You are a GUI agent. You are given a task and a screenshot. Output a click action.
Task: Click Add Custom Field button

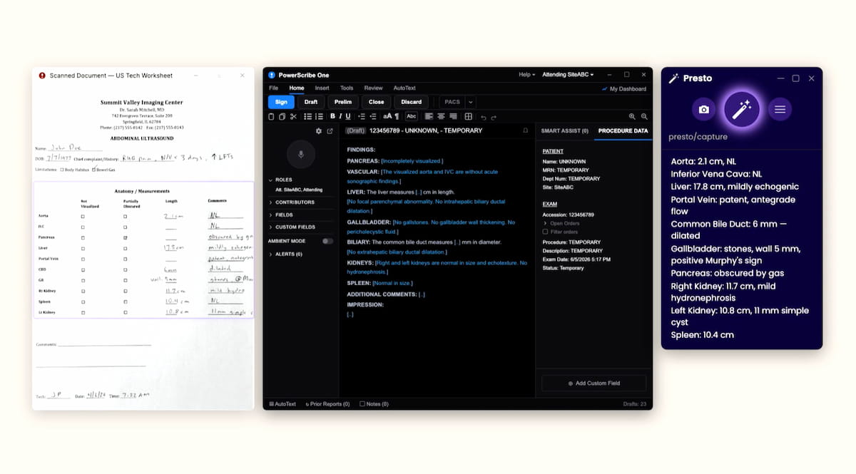point(594,383)
